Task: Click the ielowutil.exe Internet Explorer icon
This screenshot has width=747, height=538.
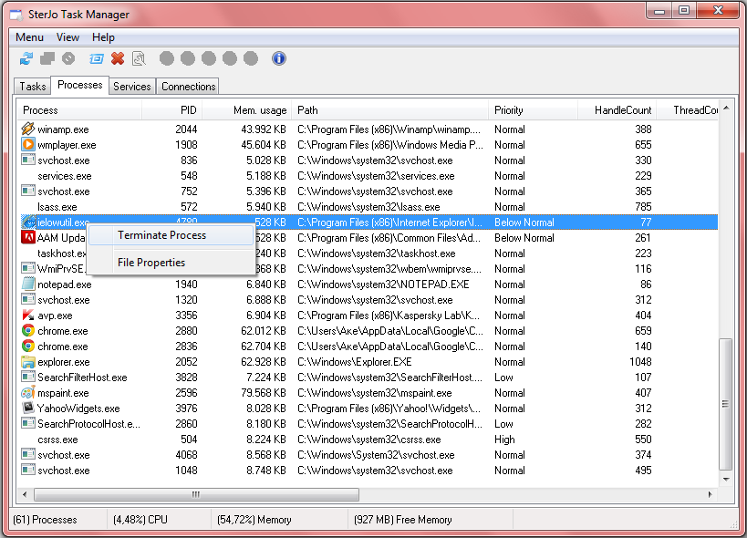Action: tap(28, 222)
